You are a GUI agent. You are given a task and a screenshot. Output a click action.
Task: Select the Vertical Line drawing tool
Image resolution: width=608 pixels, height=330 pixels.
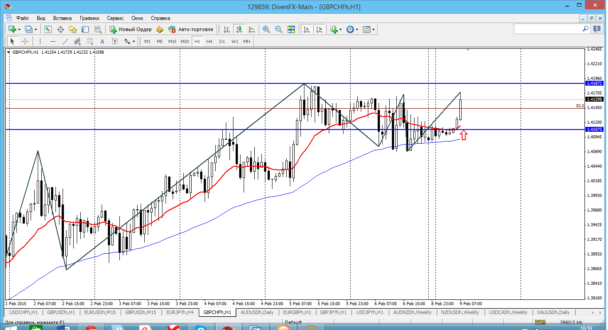click(x=40, y=41)
